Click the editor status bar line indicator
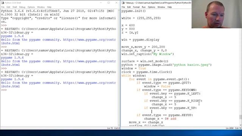The height and width of the screenshot is (136, 242). [x=230, y=128]
